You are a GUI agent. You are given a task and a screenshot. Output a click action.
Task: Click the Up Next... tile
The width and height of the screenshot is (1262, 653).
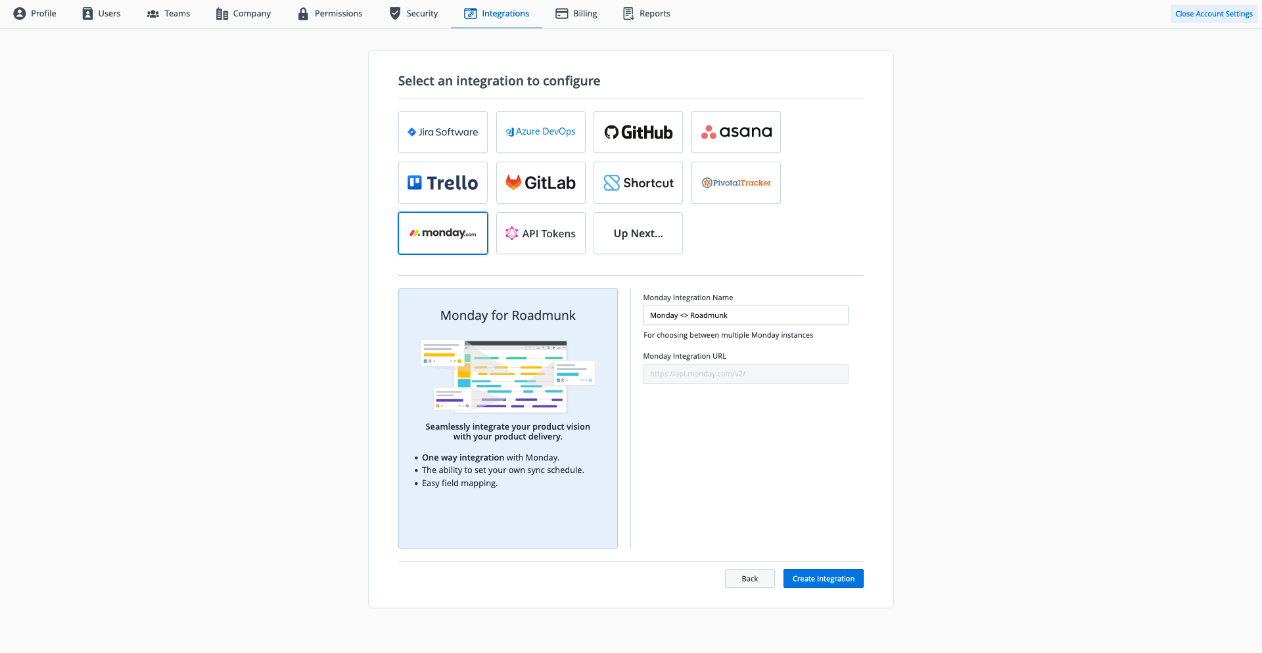(x=638, y=233)
